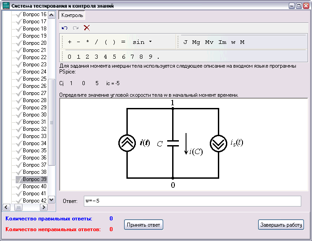Insert the division slash

point(96,42)
